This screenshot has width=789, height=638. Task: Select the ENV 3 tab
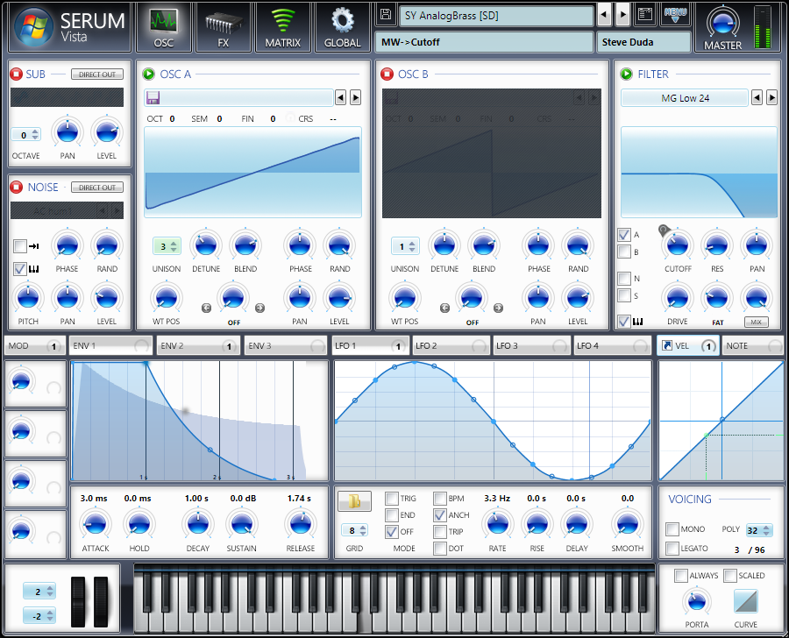[x=285, y=345]
